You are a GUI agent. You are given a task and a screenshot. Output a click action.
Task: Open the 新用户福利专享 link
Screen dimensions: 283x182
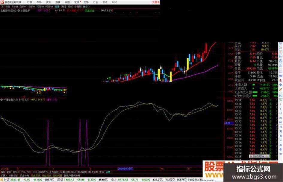coord(72,175)
